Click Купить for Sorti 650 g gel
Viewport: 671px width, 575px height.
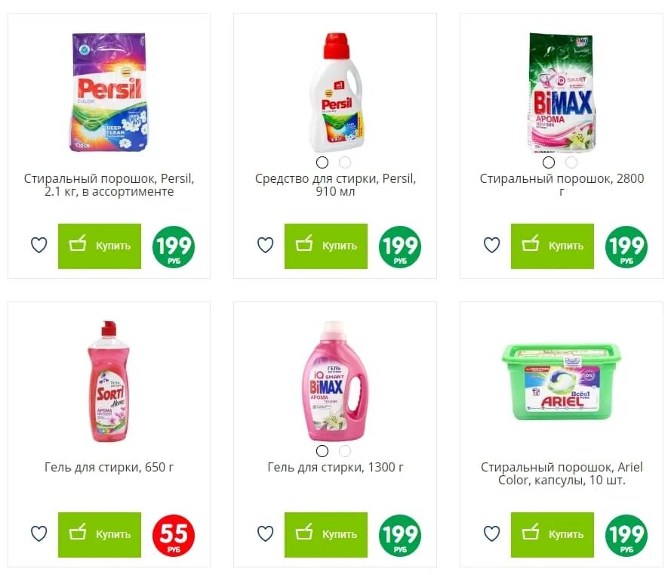[100, 535]
